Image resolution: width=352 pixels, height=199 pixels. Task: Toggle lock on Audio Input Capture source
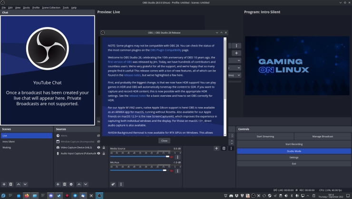point(104,154)
